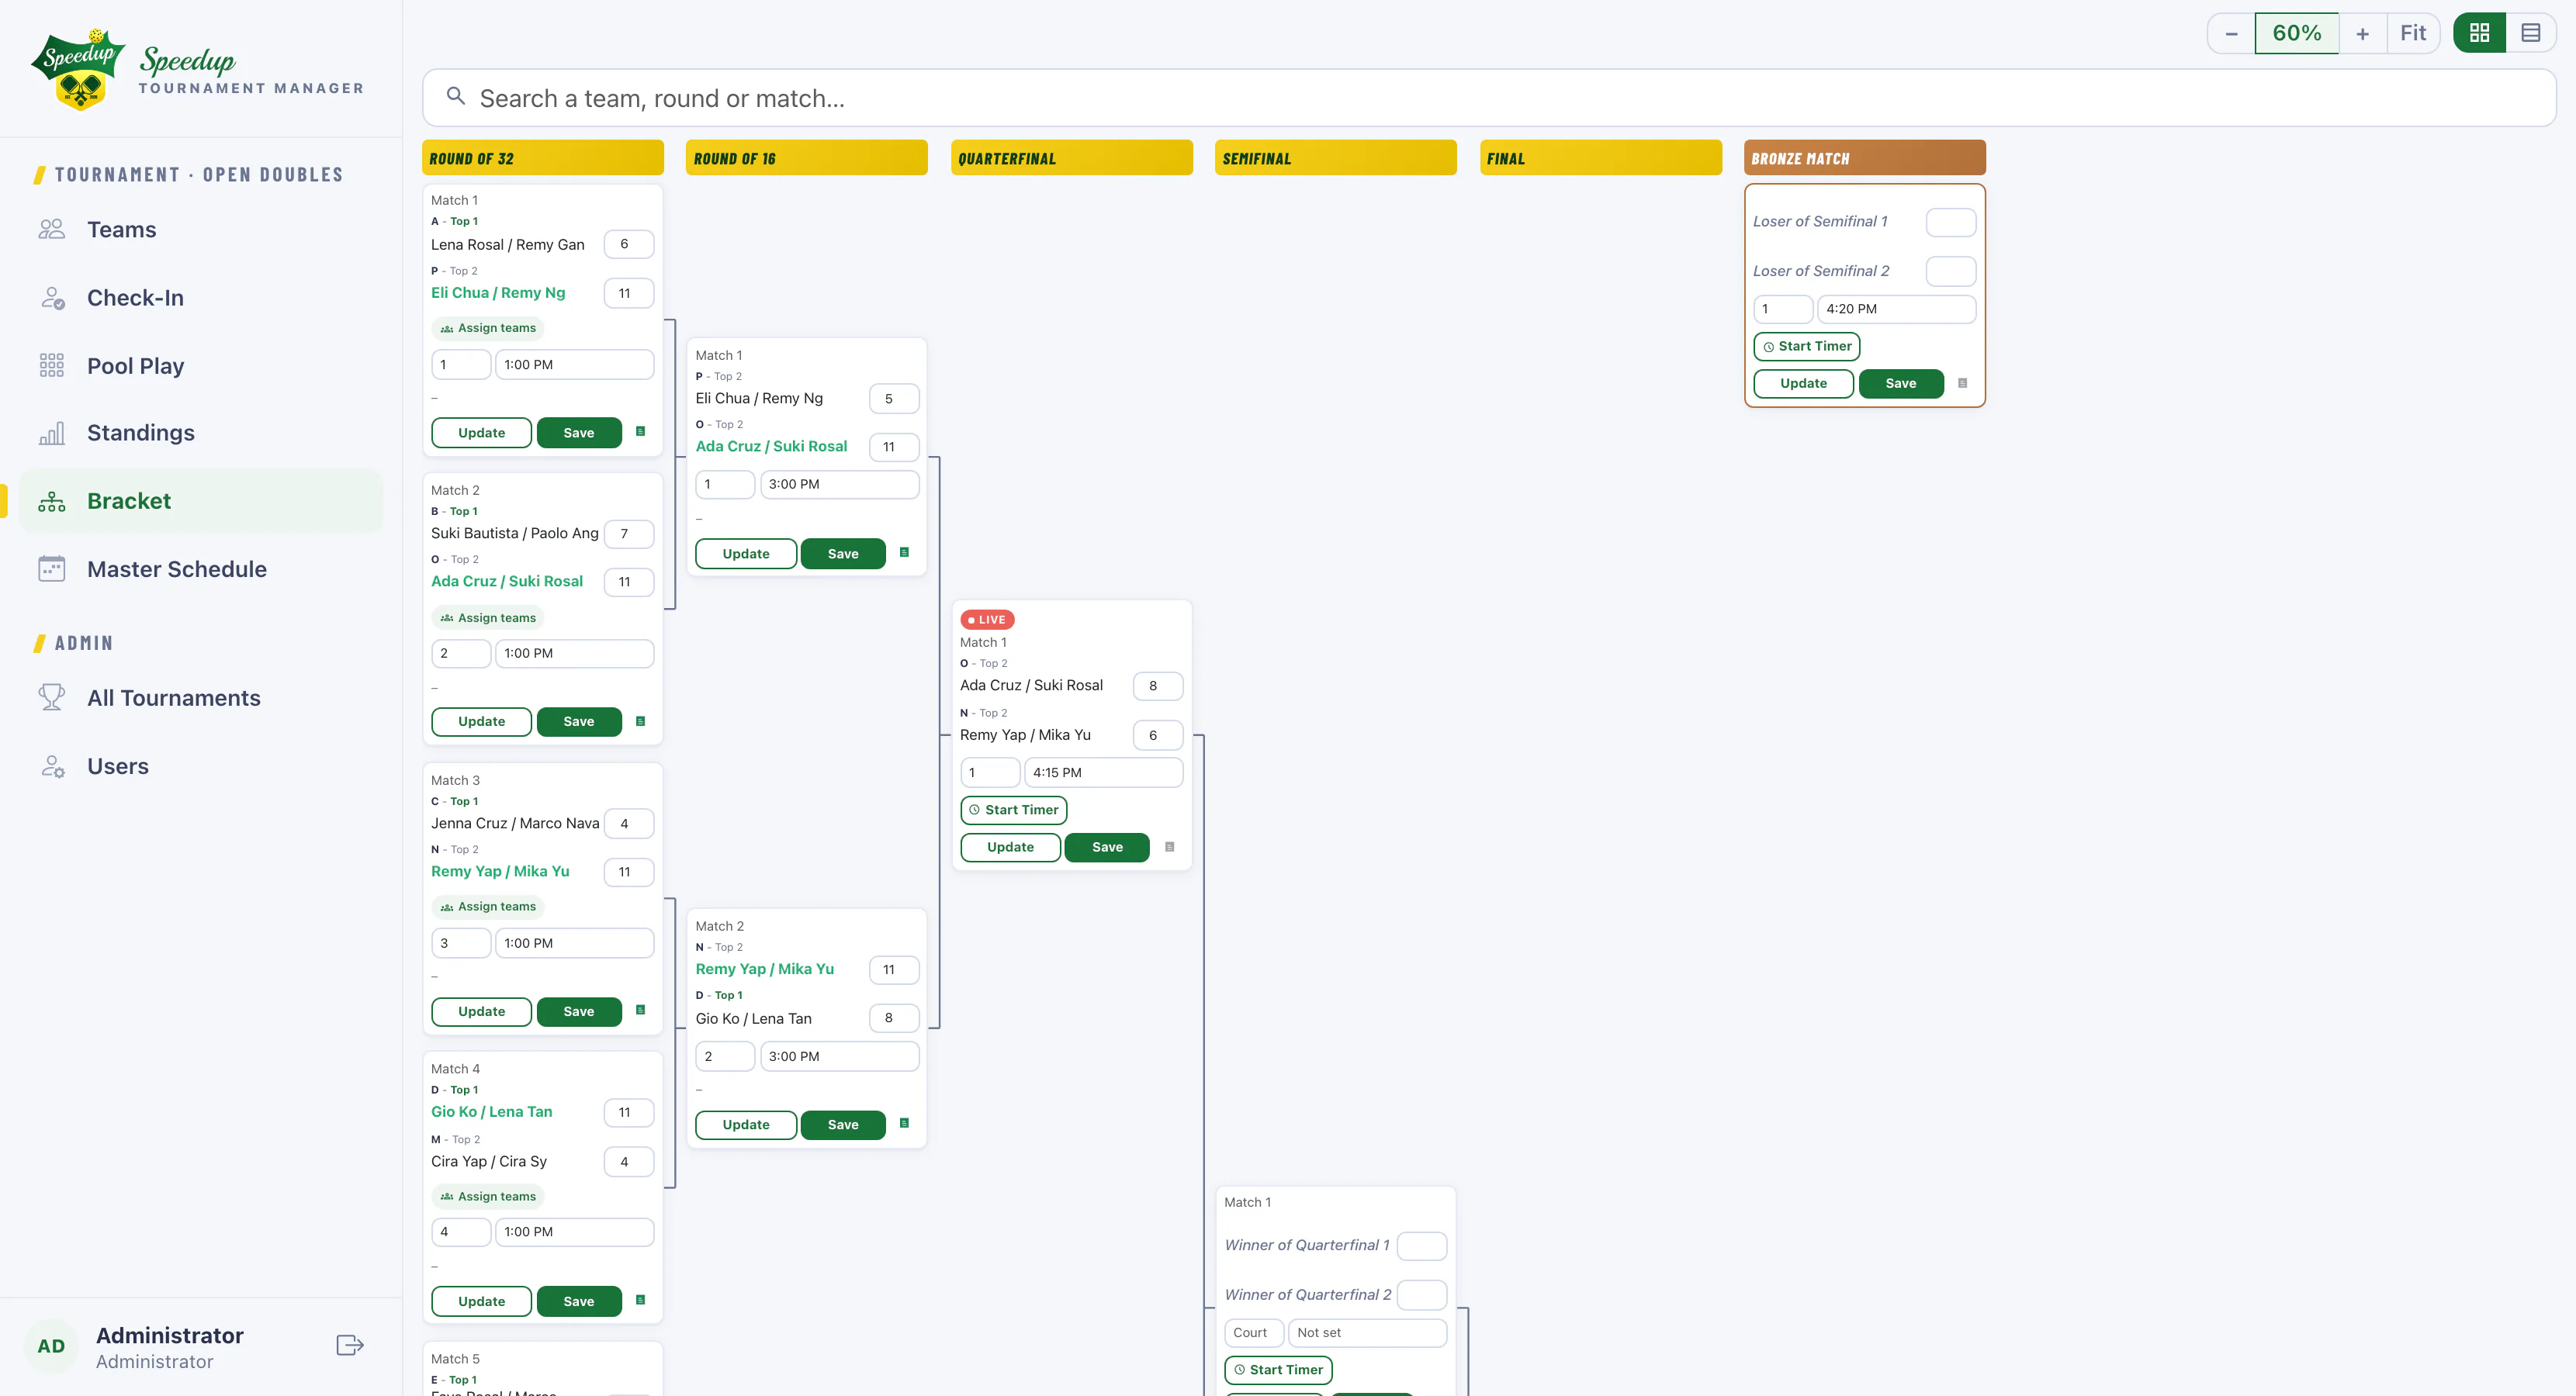Click notes icon on Round of 16 Match 1

coord(904,553)
